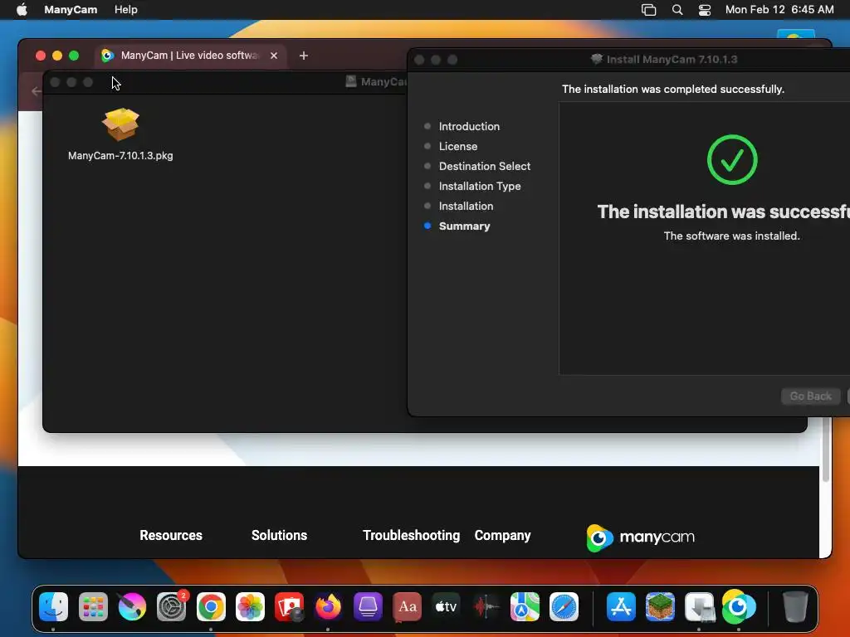The width and height of the screenshot is (850, 637).
Task: Open Photo Booth from the dock
Action: [290, 606]
